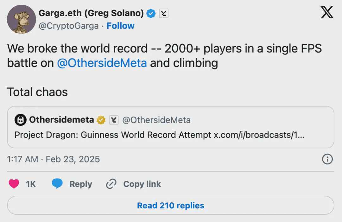Open the @OthersideMeta mention link
342x222 pixels.
[102, 63]
